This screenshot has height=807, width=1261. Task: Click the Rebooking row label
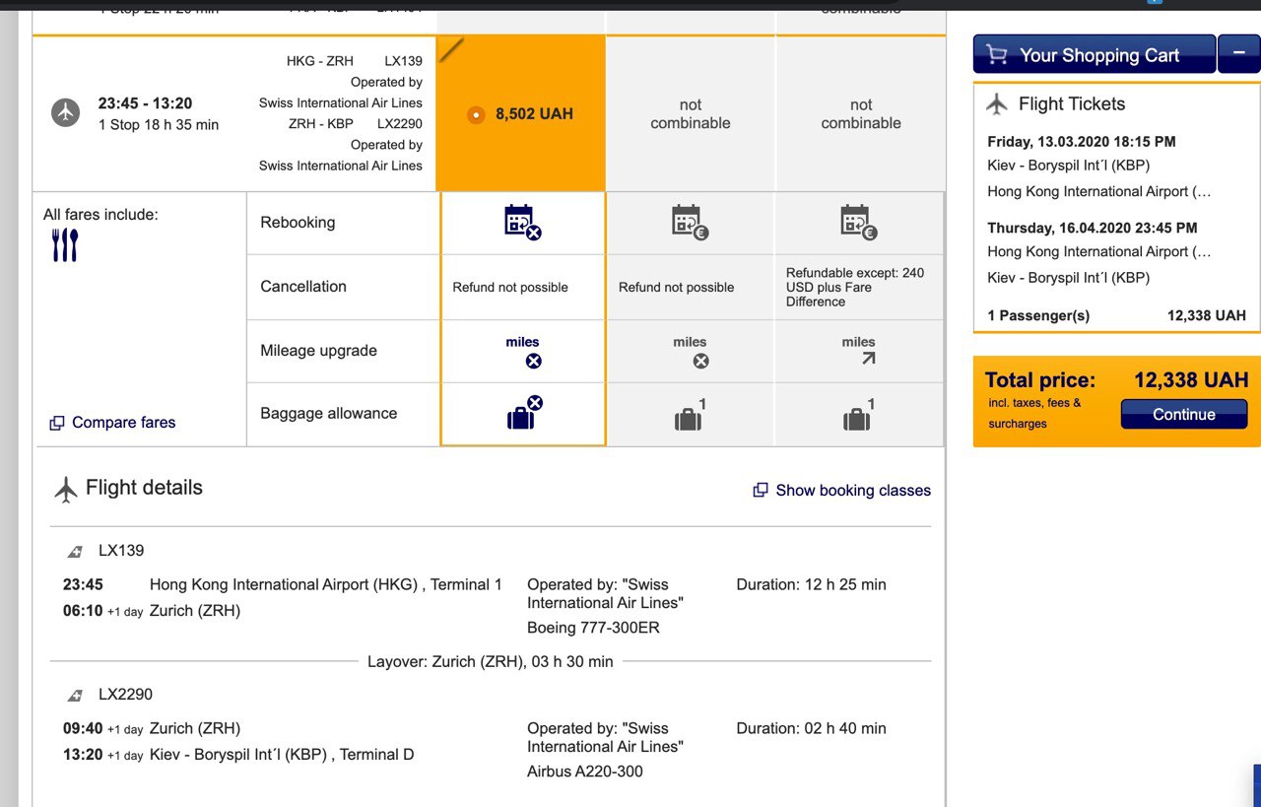click(298, 223)
